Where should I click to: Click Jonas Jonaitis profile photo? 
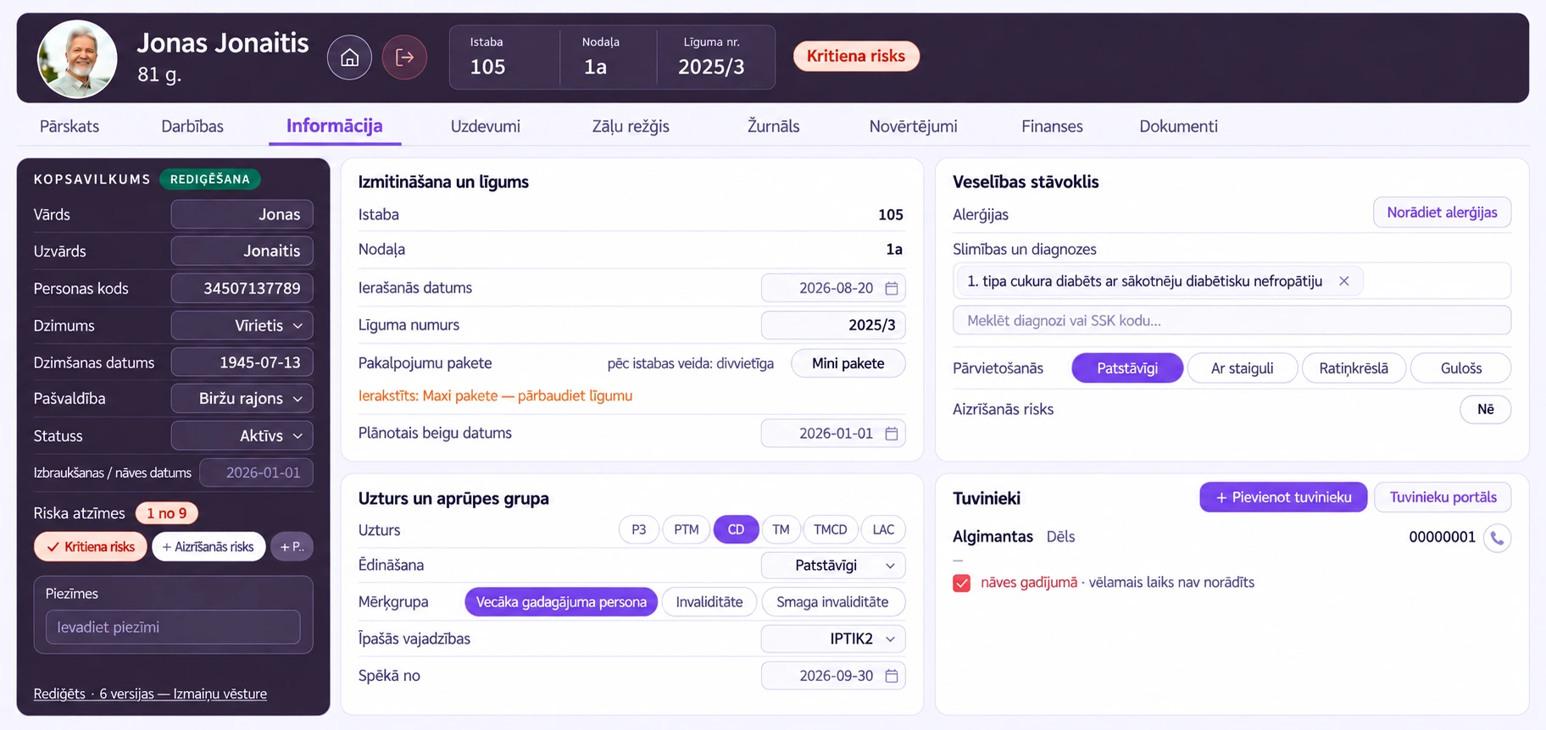pos(77,58)
